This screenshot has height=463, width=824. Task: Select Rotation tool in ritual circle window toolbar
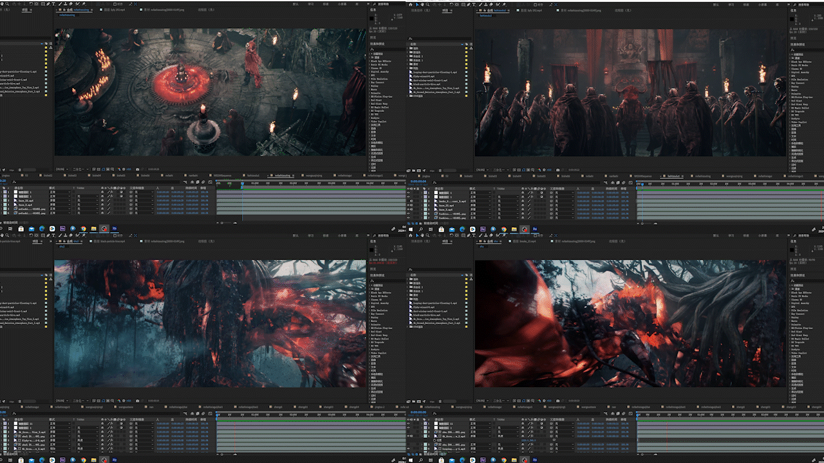pyautogui.click(x=31, y=4)
